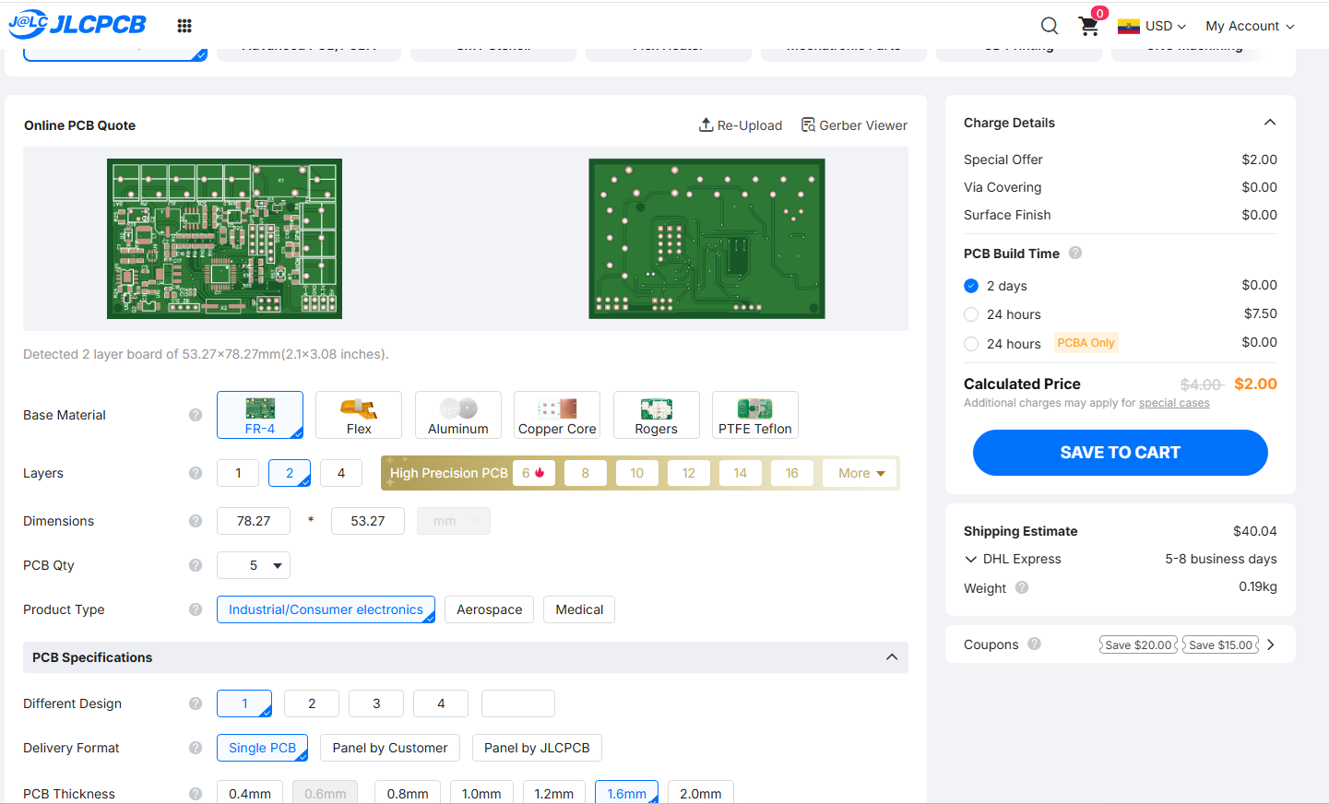This screenshot has width=1329, height=804.
Task: Open the dimension unit mm dropdown
Action: 454,521
